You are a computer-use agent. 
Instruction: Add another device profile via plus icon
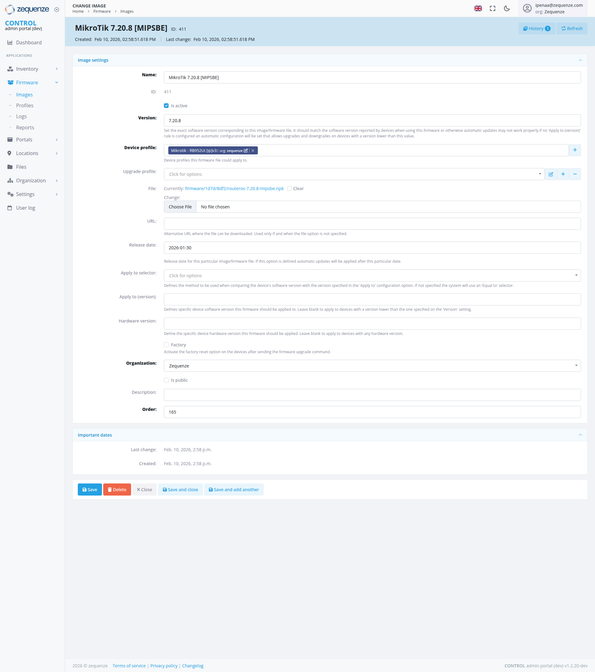click(x=575, y=150)
